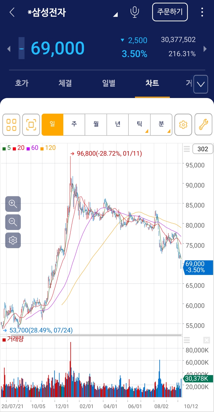This screenshot has width=214, height=412.
Task: Go to previous stock with left arrow
Action: click(x=9, y=49)
